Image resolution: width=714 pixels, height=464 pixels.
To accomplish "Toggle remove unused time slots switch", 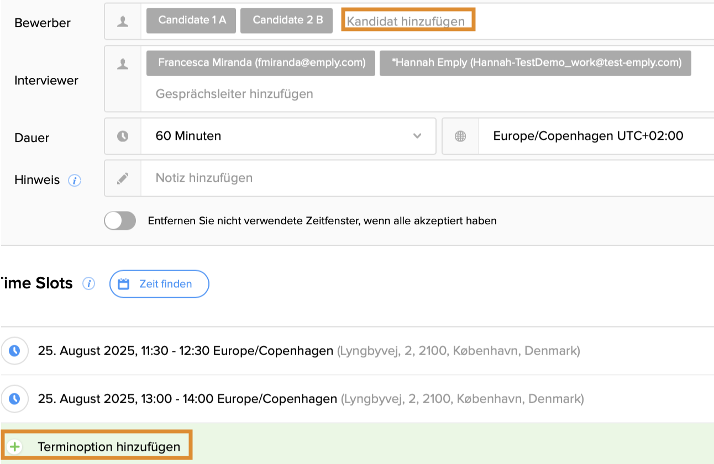I will (120, 221).
